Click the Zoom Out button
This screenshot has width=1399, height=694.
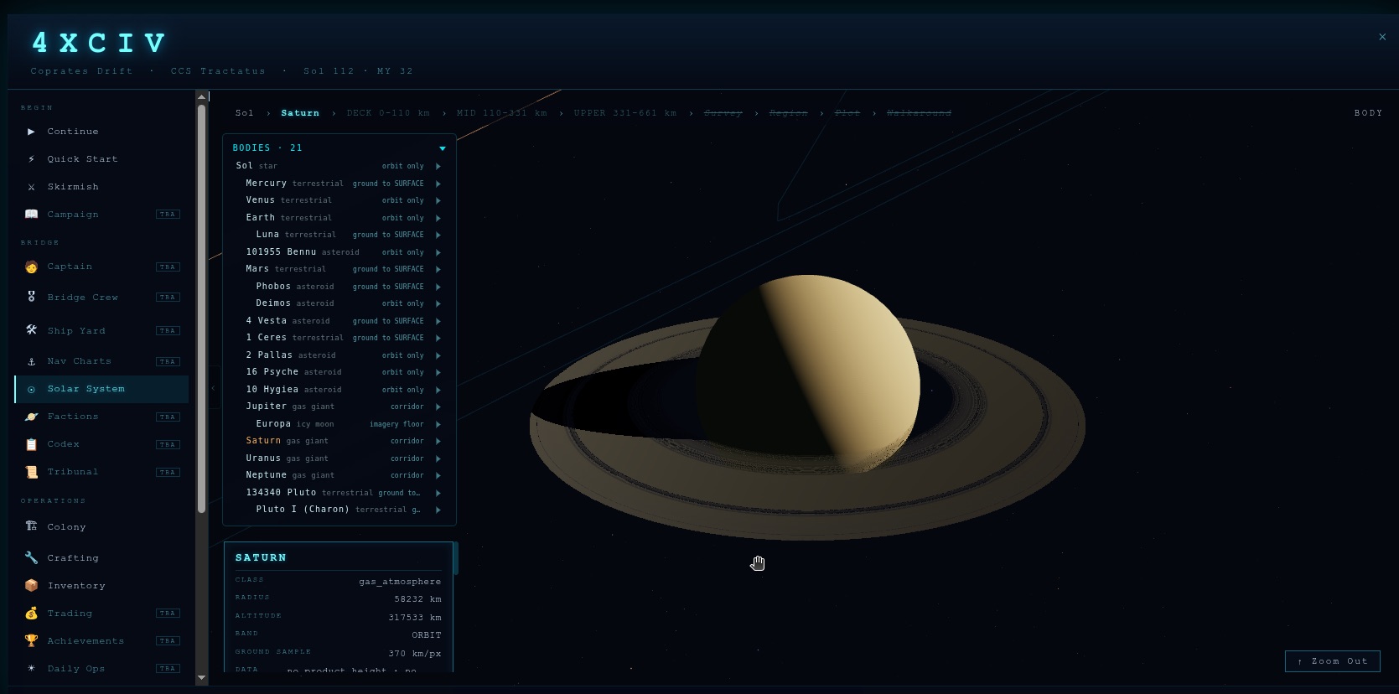[x=1333, y=661]
